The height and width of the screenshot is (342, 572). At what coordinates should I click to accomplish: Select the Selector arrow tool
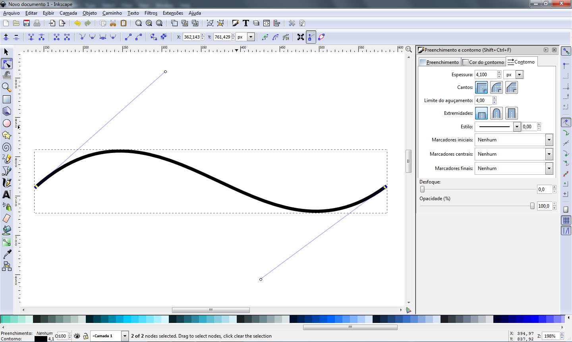[6, 52]
